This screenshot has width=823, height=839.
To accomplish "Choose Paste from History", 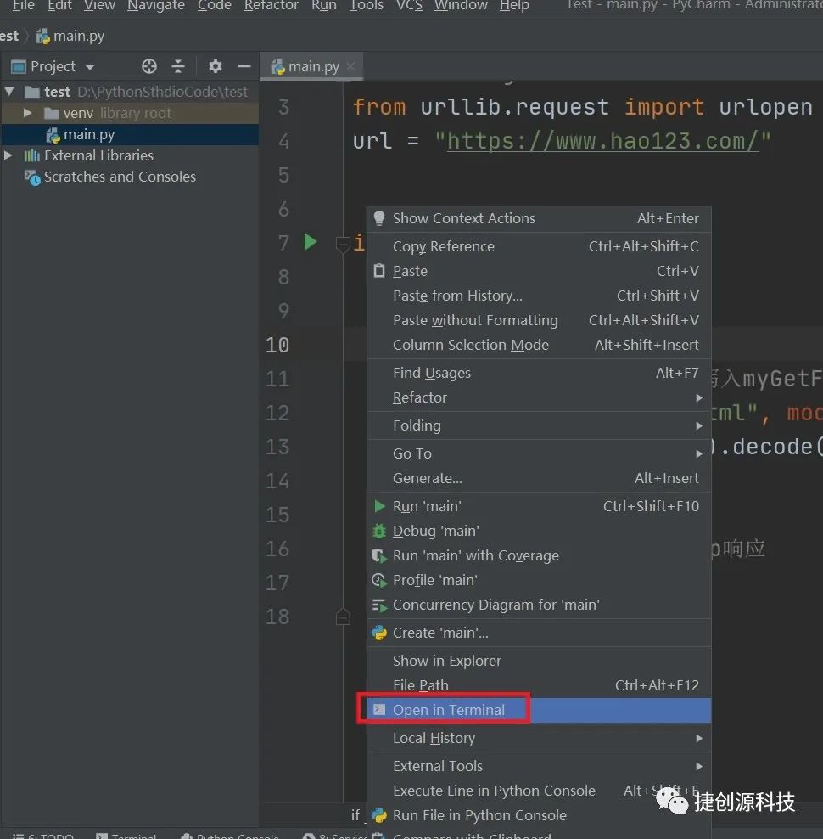I will [x=539, y=296].
